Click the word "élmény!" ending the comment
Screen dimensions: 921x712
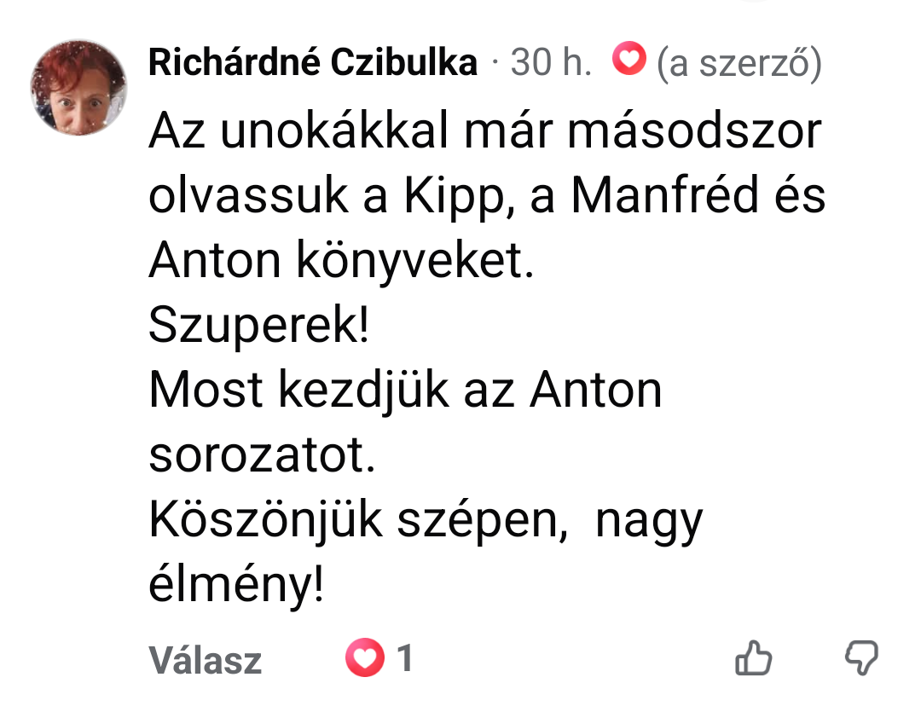236,584
